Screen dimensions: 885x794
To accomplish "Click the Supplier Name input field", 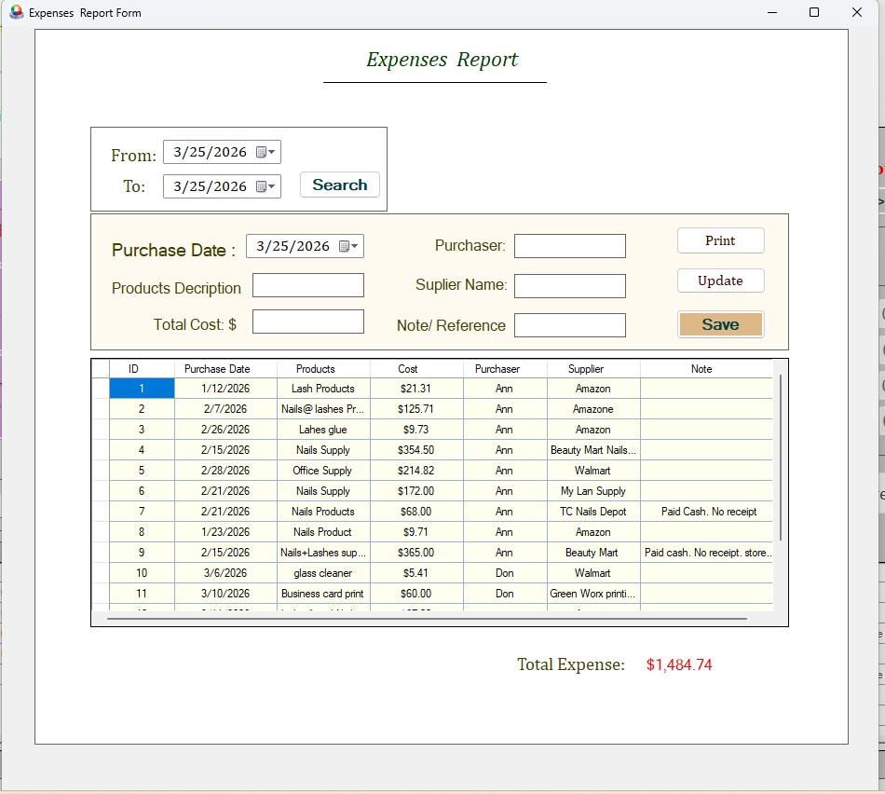I will (x=571, y=285).
